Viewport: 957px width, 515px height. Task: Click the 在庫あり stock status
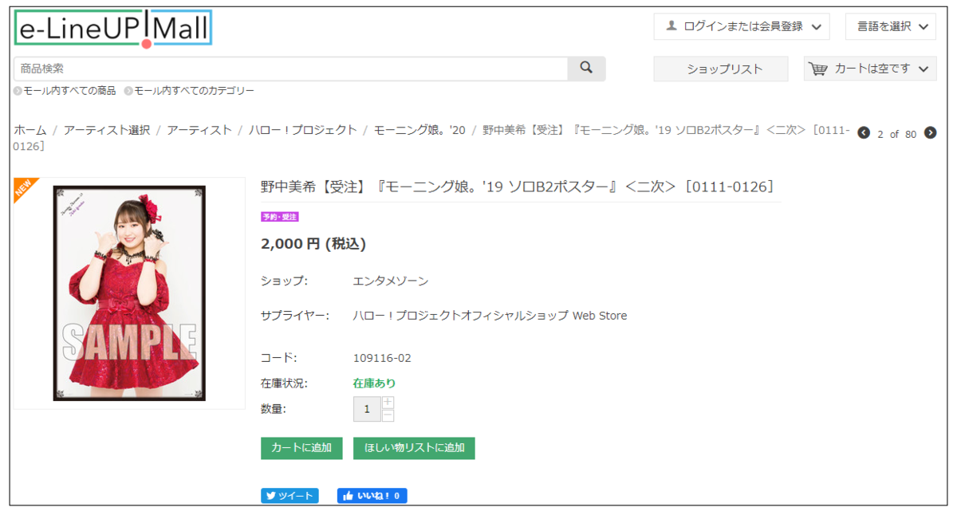[x=374, y=383]
